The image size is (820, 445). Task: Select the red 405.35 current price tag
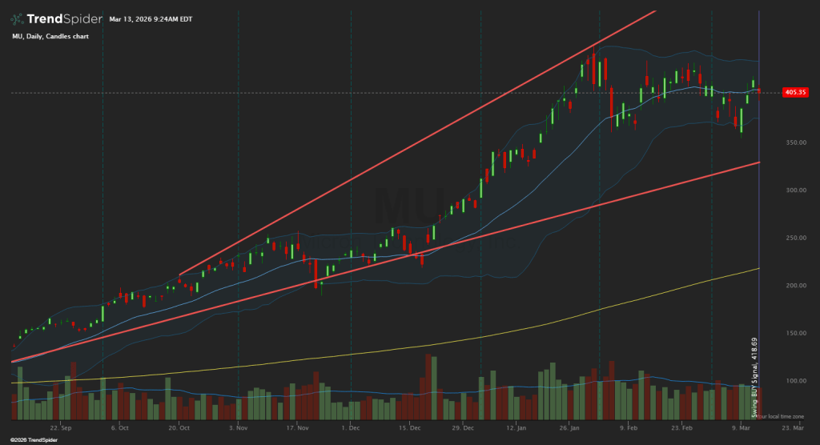[795, 93]
